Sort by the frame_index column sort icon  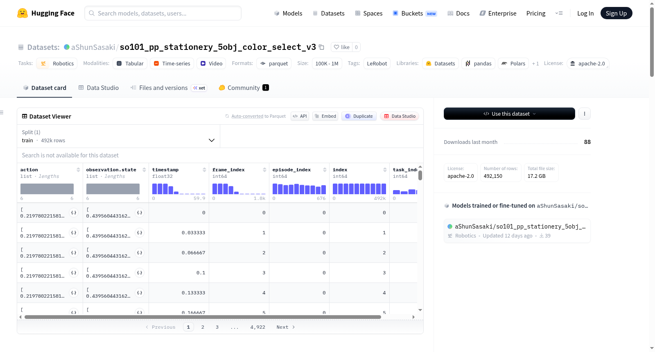264,170
